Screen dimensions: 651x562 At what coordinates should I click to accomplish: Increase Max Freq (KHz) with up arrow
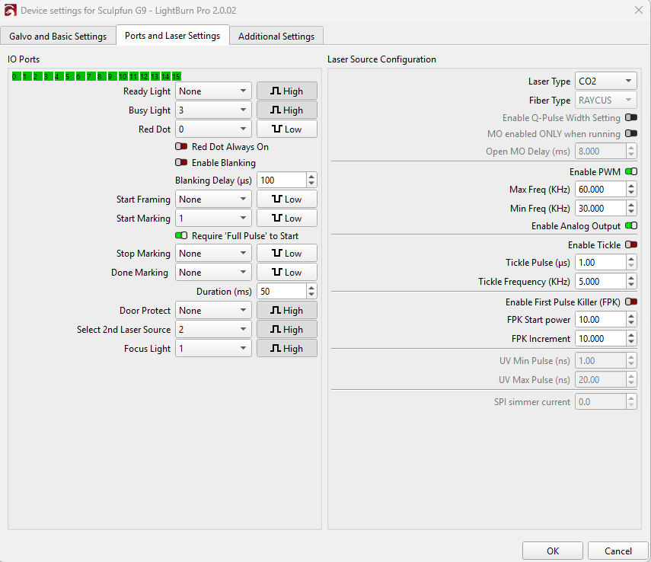point(631,186)
